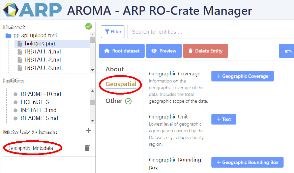This screenshot has width=294, height=173.
Task: Click the Metadata Schemas header
Action: [30, 132]
